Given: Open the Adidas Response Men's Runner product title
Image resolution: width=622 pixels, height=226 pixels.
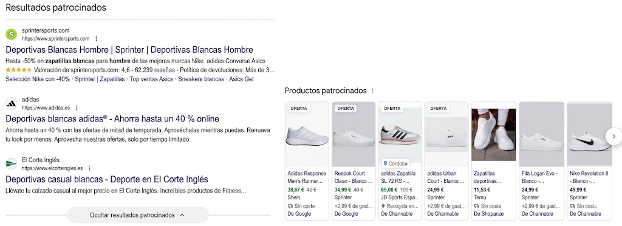Looking at the screenshot, I should 307,177.
